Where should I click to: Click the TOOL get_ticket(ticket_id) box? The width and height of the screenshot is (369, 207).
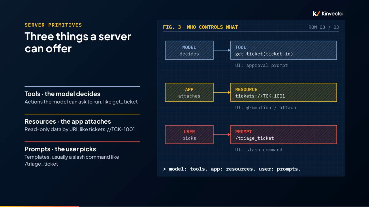pyautogui.click(x=284, y=50)
